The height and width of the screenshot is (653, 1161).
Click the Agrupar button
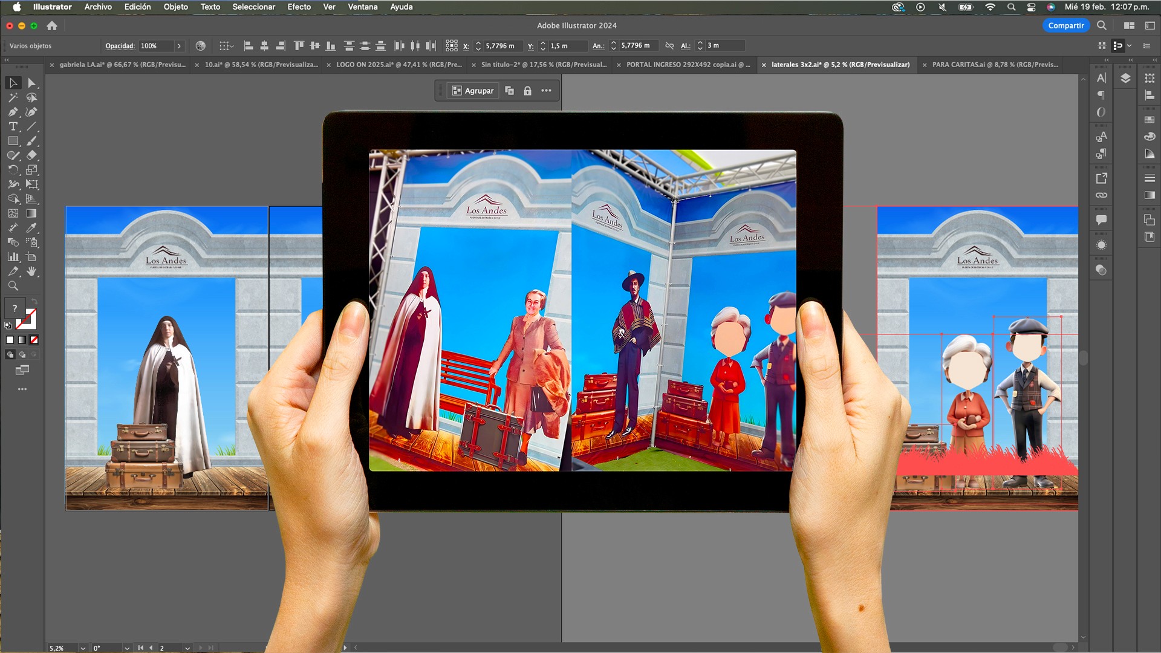coord(473,91)
